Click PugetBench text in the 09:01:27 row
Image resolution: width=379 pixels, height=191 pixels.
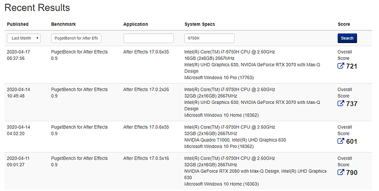[x=79, y=162]
